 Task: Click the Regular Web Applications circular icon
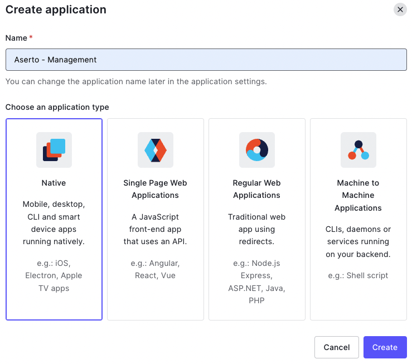257,150
